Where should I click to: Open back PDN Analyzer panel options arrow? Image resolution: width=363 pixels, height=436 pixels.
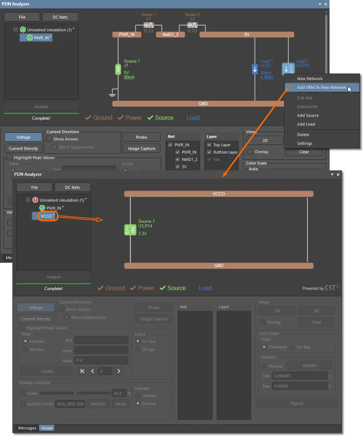pyautogui.click(x=320, y=4)
